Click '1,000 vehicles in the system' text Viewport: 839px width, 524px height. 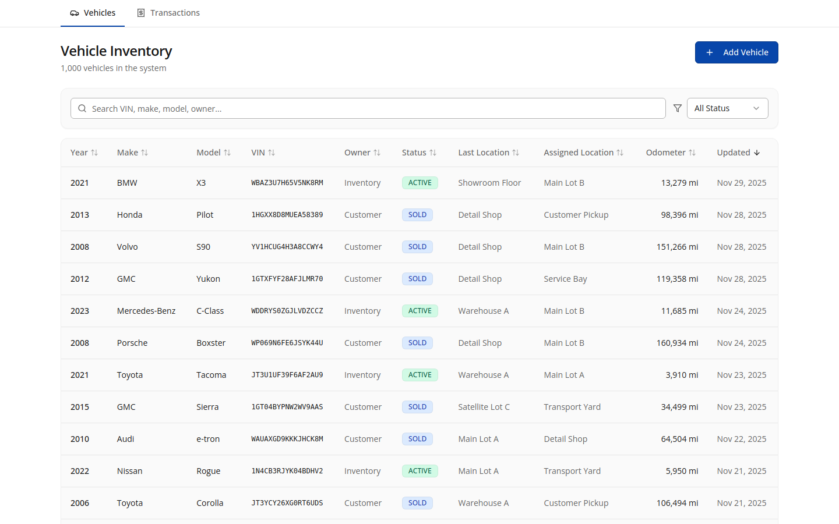pos(114,68)
